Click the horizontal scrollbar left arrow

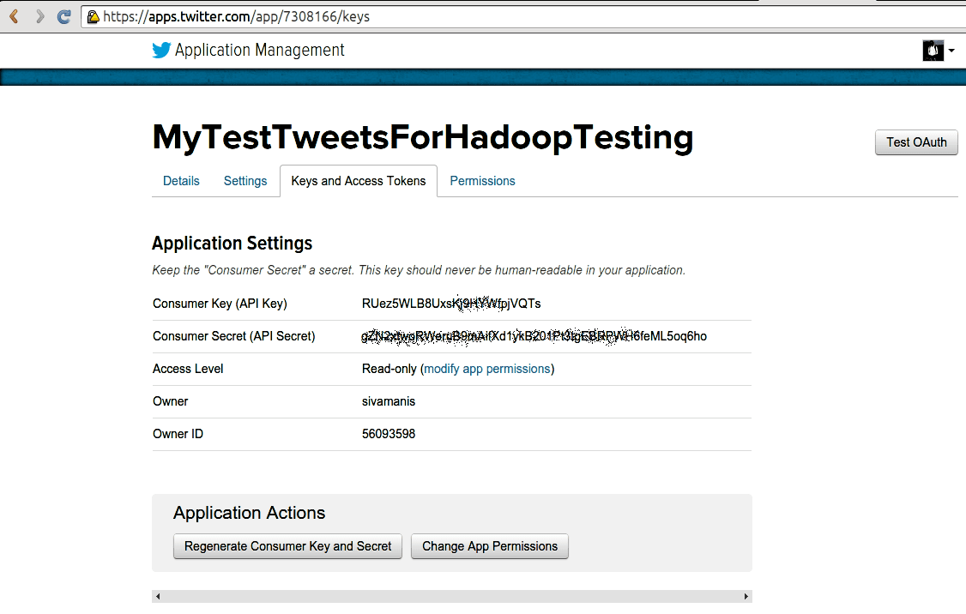[159, 596]
